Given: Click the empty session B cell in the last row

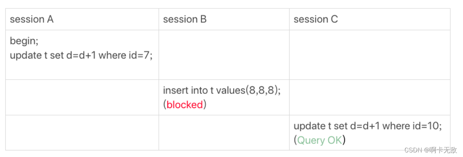Looking at the screenshot, I should (224, 132).
